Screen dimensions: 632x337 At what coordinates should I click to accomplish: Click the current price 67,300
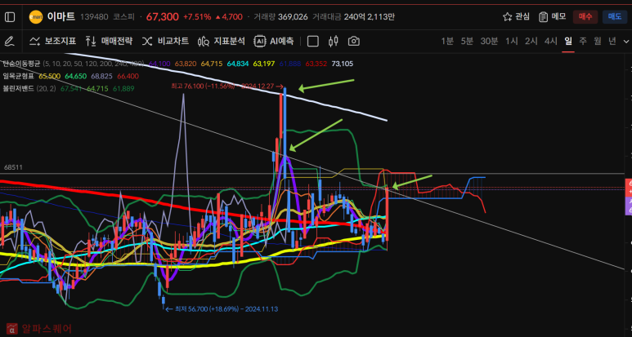pos(163,17)
